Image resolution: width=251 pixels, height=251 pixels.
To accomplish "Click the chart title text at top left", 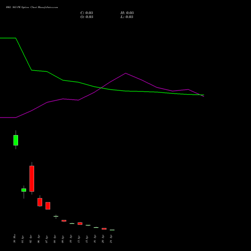I will coord(32,8).
